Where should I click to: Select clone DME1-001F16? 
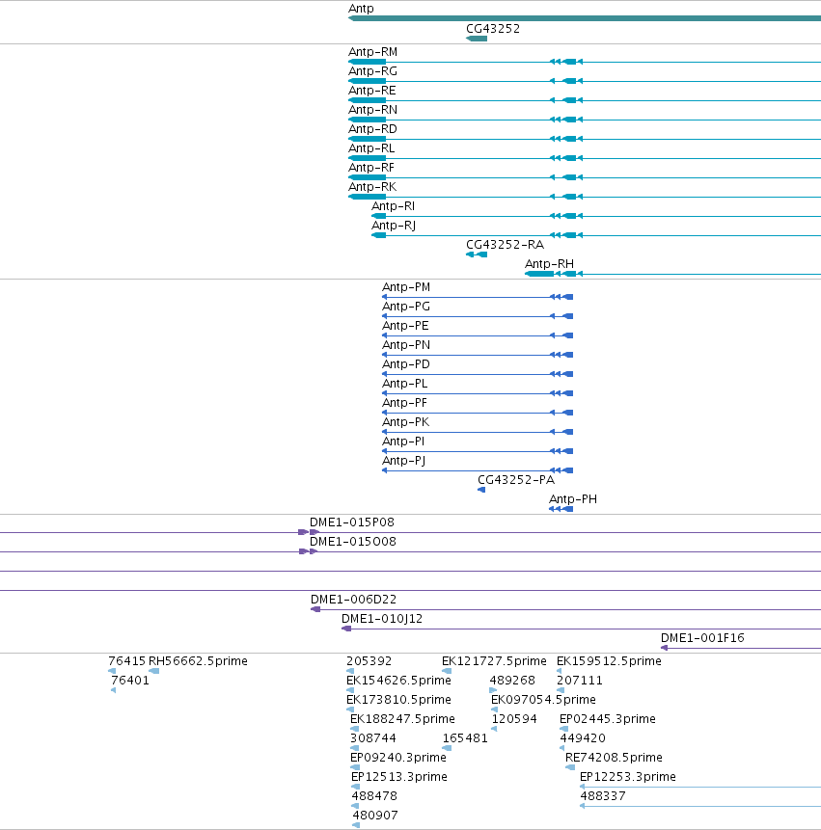[702, 638]
